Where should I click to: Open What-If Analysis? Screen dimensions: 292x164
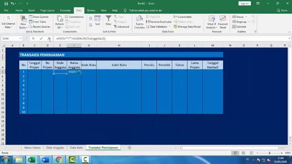point(212,22)
